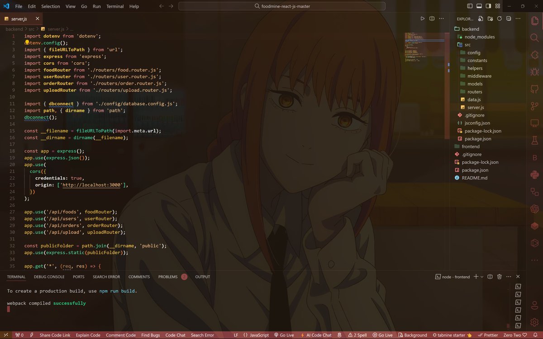Screen dimensions: 543x339
Task: Expand the models folder
Action: [475, 84]
